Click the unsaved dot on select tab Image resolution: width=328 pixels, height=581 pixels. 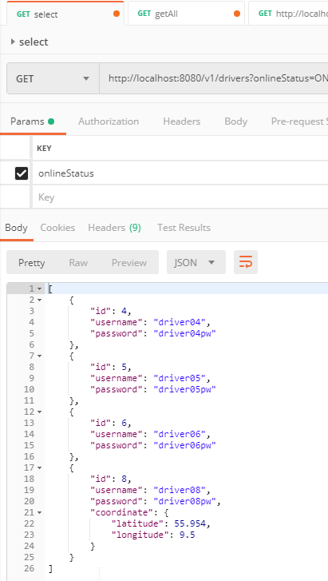click(x=117, y=14)
